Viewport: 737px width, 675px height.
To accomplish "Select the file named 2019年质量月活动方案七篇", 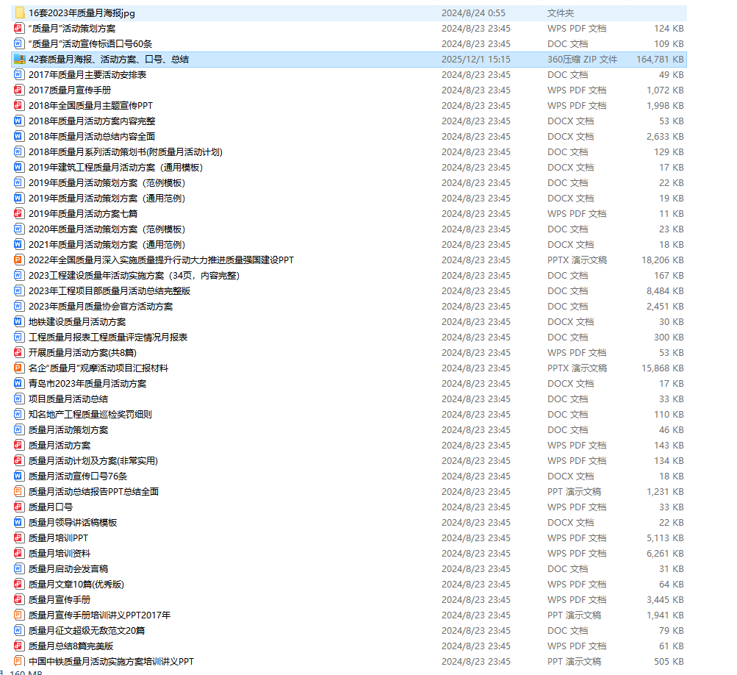I will (x=82, y=213).
